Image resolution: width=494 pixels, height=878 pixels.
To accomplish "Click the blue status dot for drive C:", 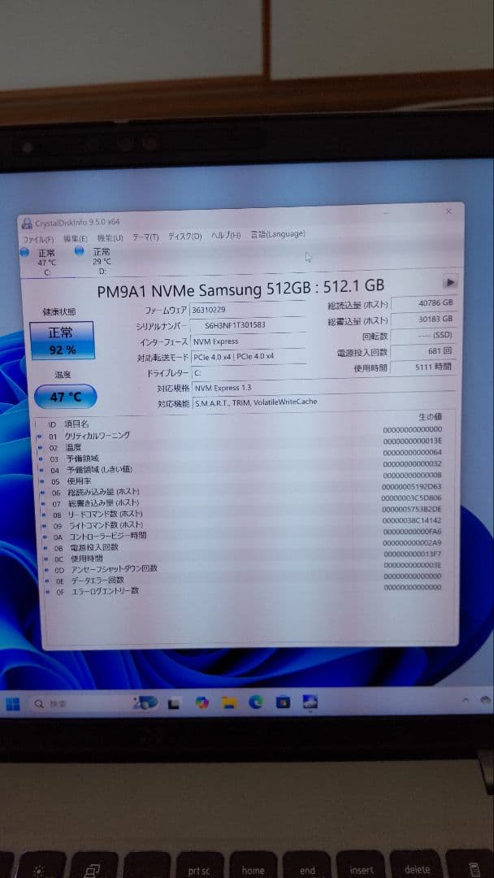I will (x=24, y=253).
